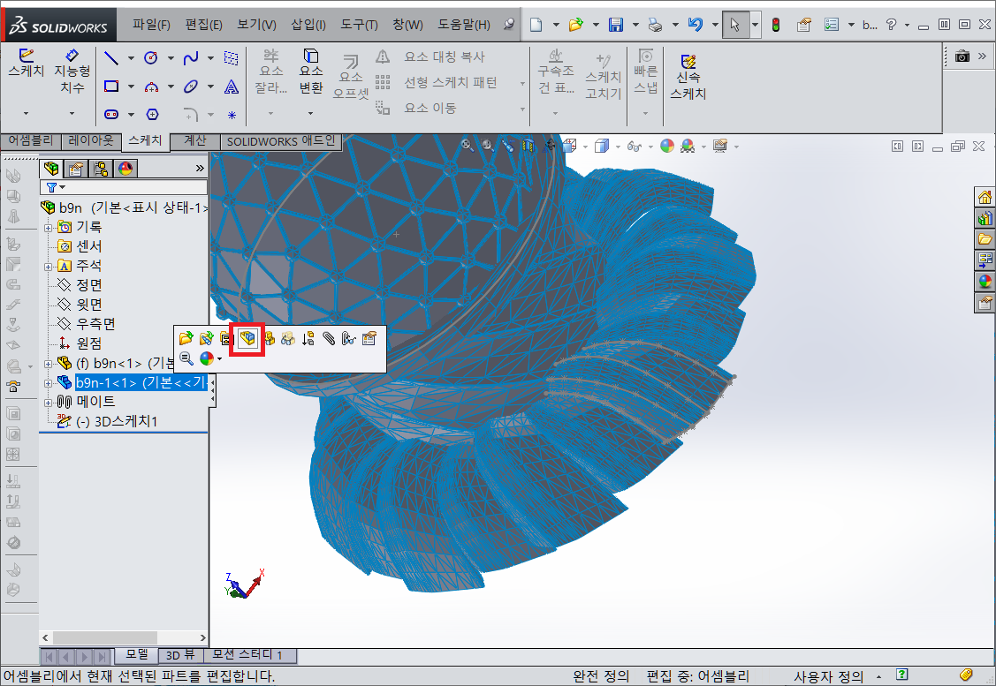Select the Corner Rectangle tool
The width and height of the screenshot is (996, 686).
coord(111,86)
